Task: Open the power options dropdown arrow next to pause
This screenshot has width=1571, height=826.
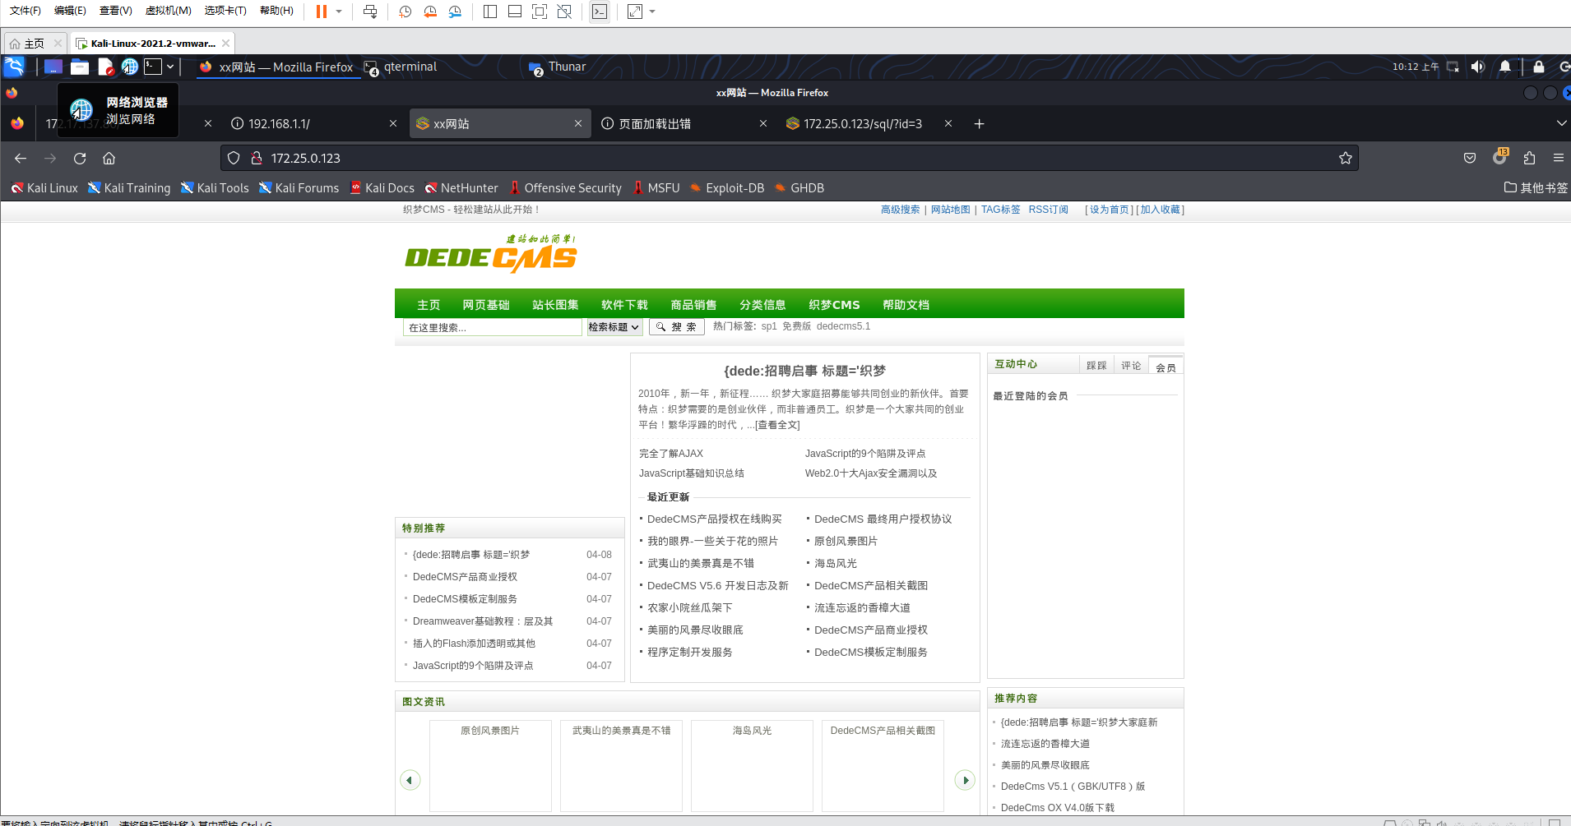Action: (x=339, y=12)
